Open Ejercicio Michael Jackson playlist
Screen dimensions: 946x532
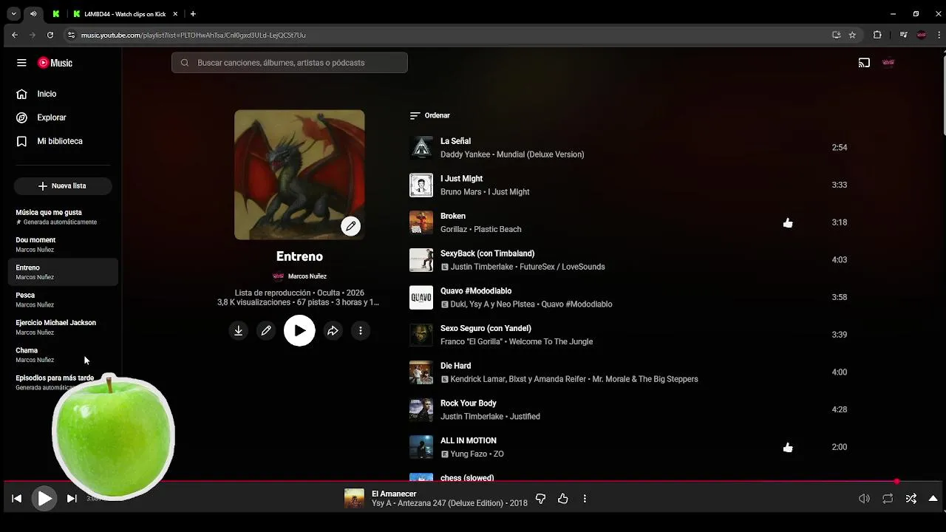64,327
